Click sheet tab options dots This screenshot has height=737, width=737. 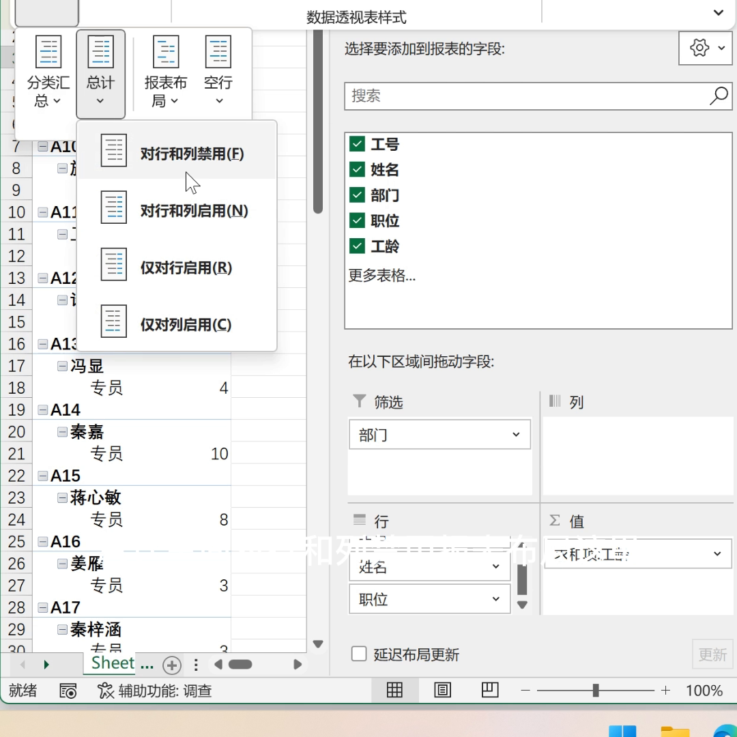196,665
